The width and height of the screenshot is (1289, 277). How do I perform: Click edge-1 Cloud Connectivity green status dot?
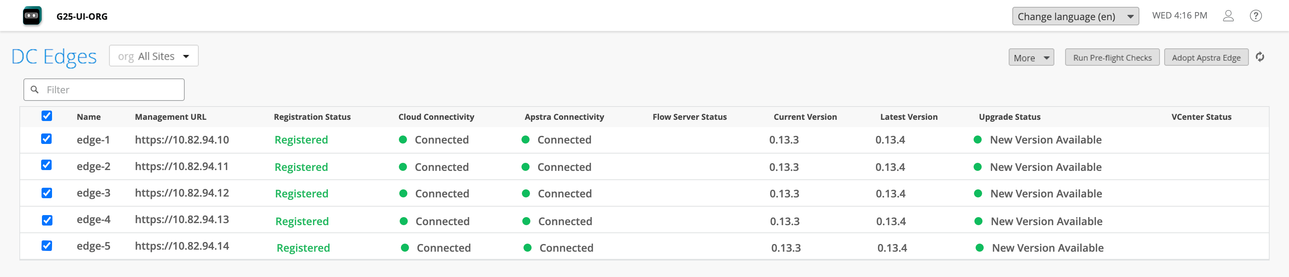pos(403,140)
